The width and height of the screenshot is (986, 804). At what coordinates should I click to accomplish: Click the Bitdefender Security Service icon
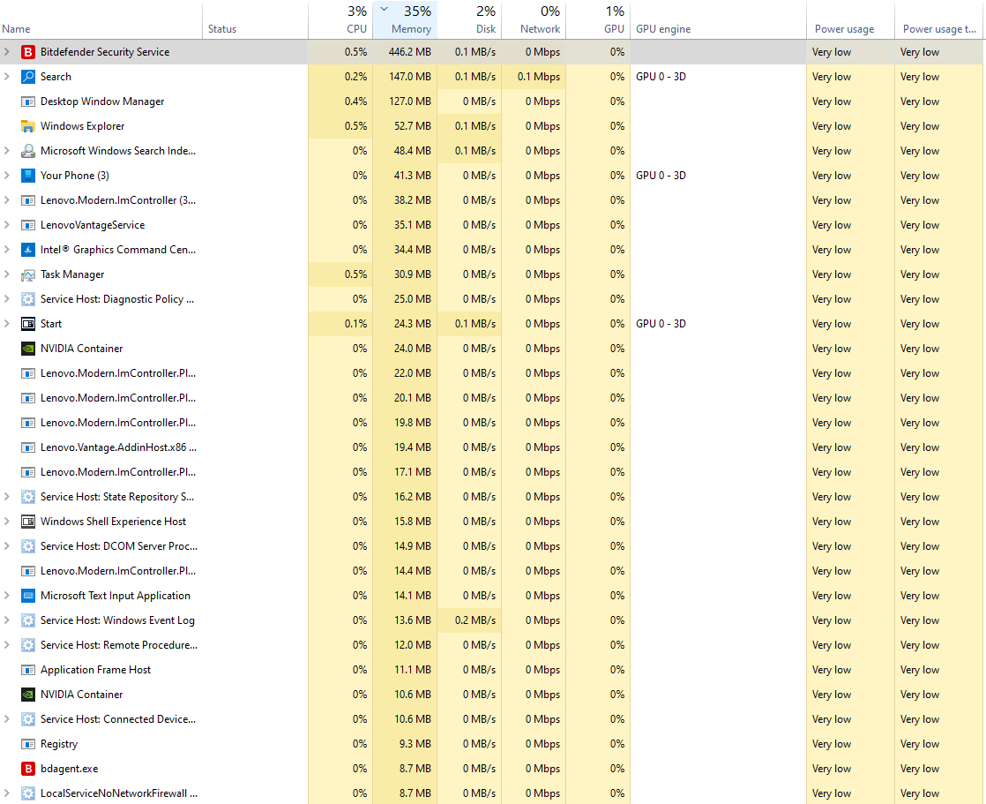tap(27, 52)
